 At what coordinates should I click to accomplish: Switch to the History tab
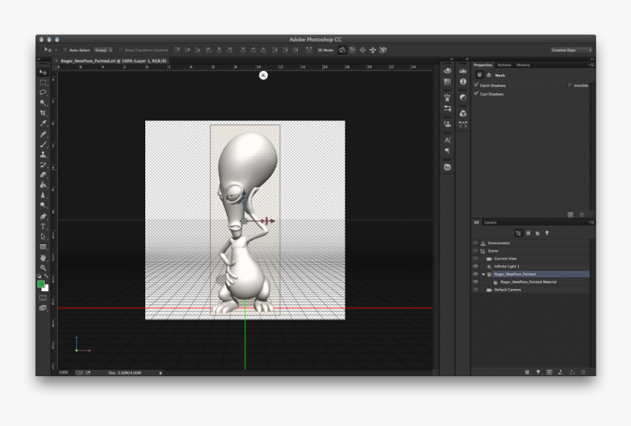coord(522,65)
